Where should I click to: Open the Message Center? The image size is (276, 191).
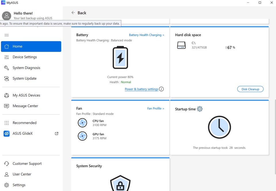[31, 106]
